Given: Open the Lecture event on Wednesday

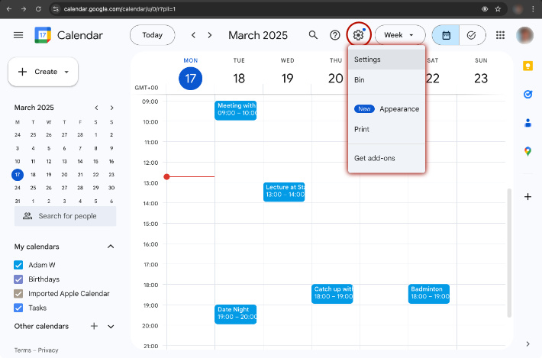Looking at the screenshot, I should point(284,192).
